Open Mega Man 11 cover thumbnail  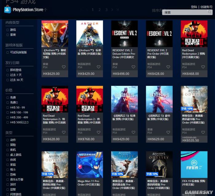pyautogui.click(x=90, y=165)
